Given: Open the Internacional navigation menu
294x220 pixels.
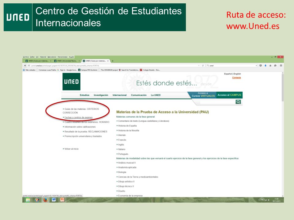Looking at the screenshot, I should coord(119,95).
